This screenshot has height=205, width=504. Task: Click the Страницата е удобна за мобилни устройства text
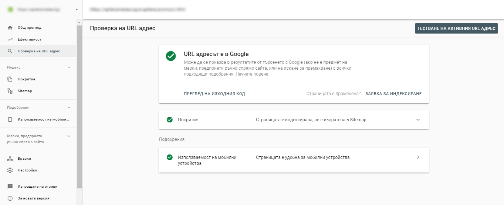302,157
